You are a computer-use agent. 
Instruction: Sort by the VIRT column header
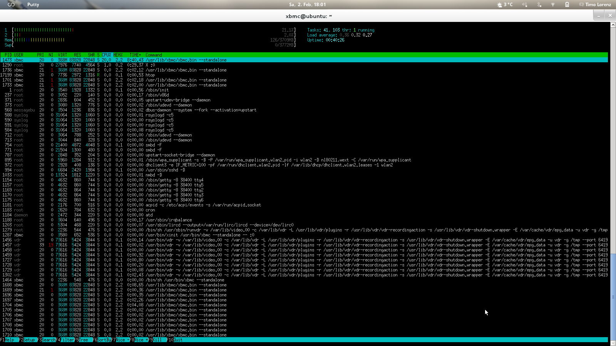pyautogui.click(x=62, y=55)
